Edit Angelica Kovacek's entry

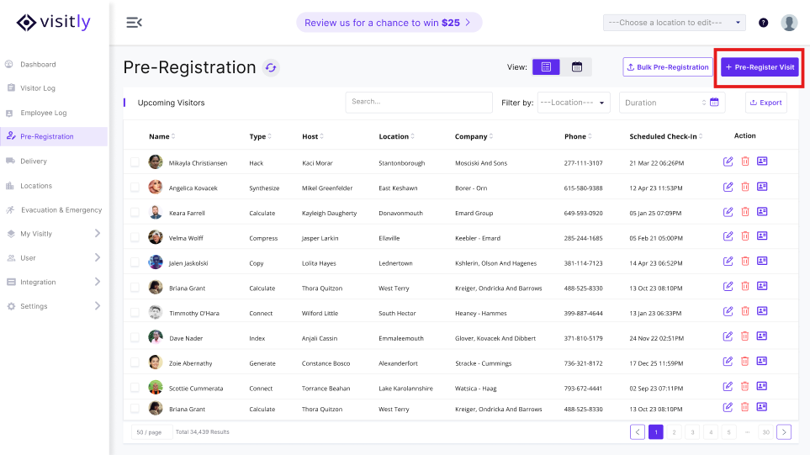coord(728,187)
